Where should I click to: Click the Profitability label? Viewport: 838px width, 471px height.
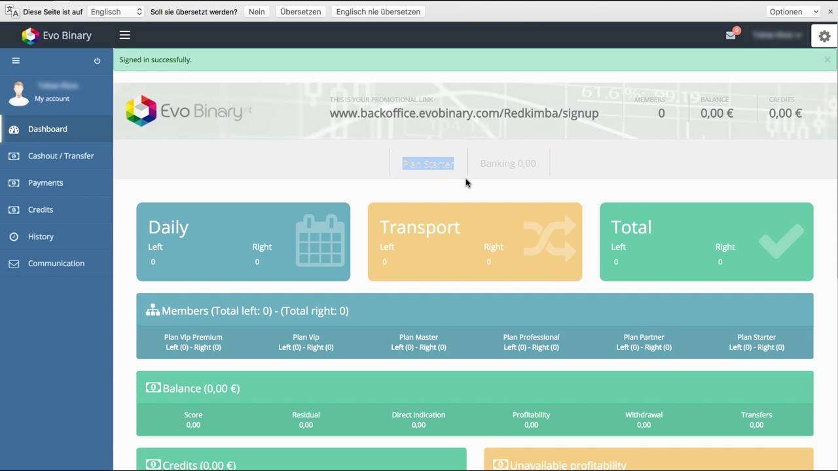pos(531,415)
